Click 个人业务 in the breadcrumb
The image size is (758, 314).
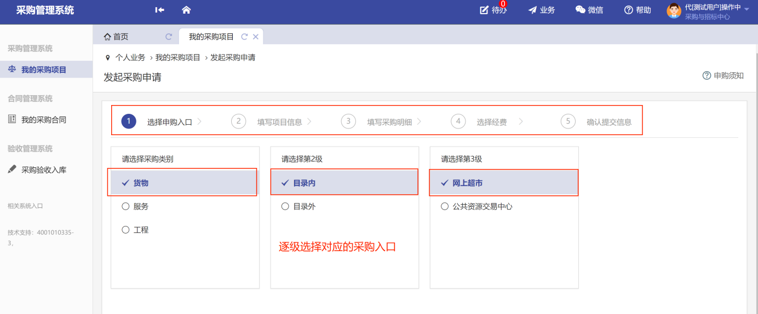(x=130, y=57)
